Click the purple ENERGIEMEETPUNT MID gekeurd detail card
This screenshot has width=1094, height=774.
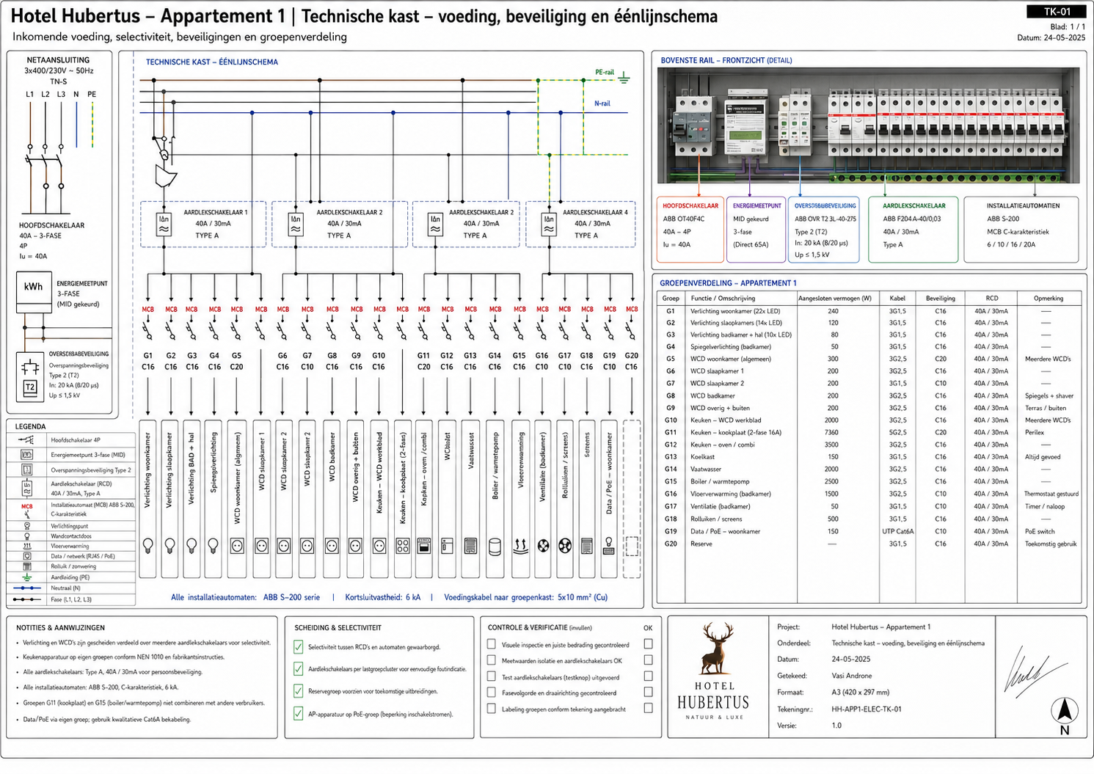(756, 229)
